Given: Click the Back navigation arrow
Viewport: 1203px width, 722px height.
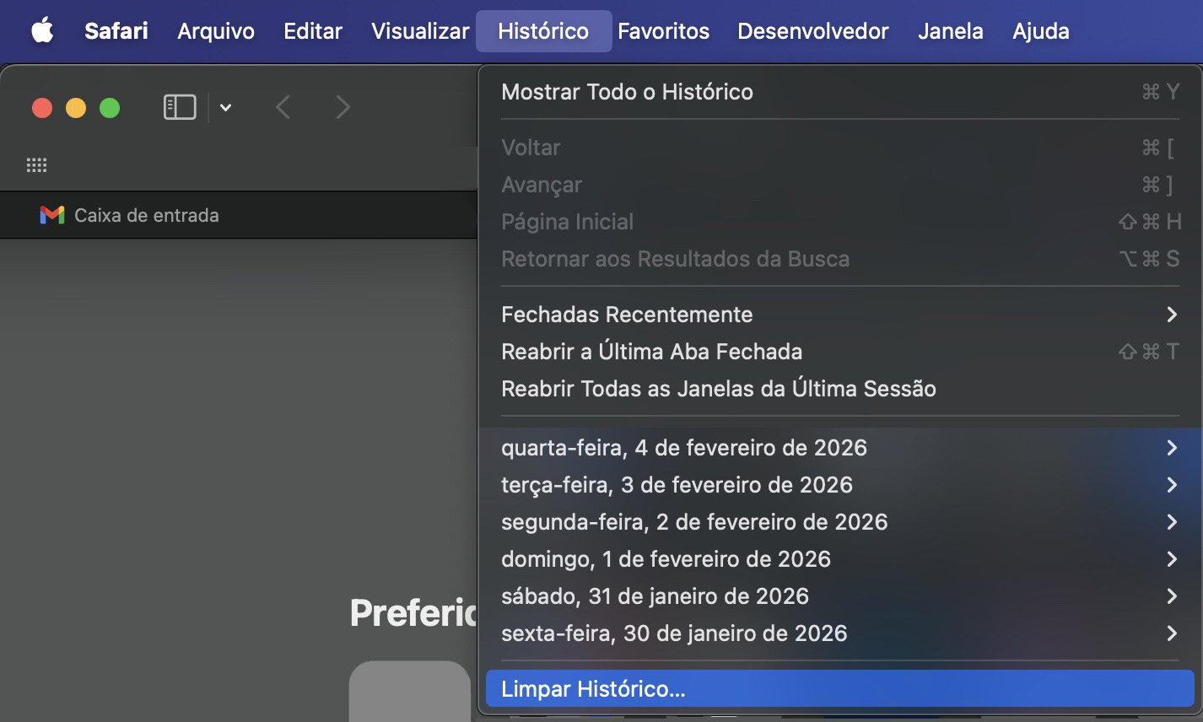Looking at the screenshot, I should [283, 107].
